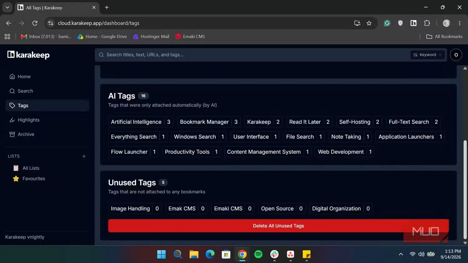Open the Extensions puzzle icon

427,23
